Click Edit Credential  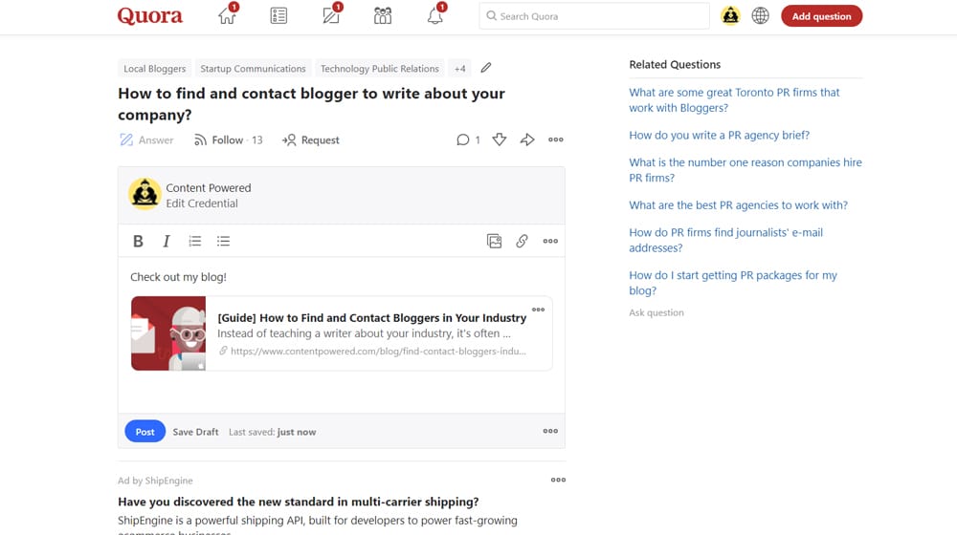click(202, 203)
